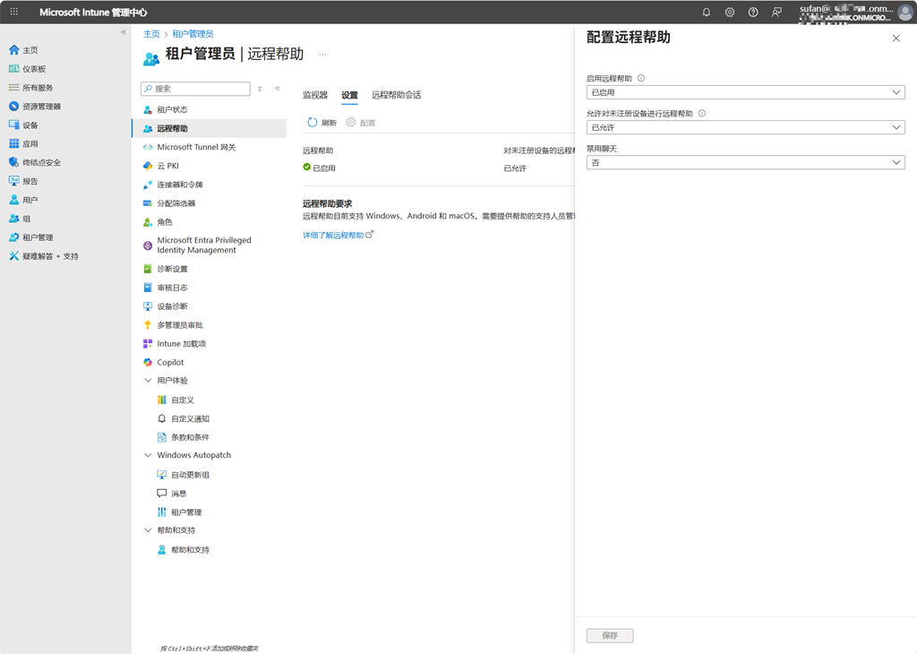
Task: Open the 启用远程帮助 dropdown
Action: coord(745,92)
